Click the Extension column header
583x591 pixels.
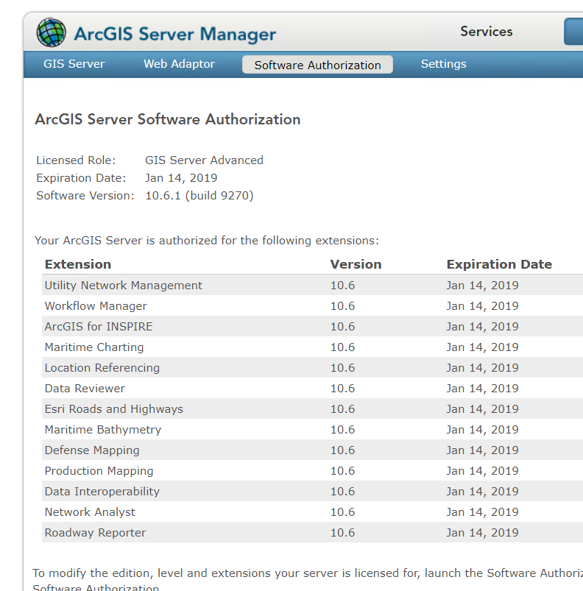pos(78,264)
